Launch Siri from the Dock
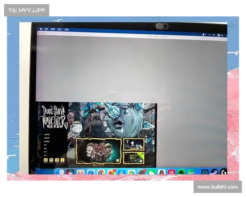The height and width of the screenshot is (197, 246). pyautogui.click(x=70, y=172)
